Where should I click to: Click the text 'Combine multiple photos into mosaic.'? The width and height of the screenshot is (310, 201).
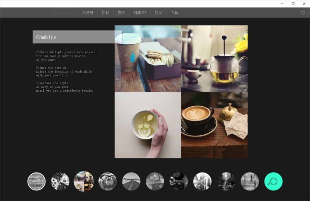[x=66, y=52]
